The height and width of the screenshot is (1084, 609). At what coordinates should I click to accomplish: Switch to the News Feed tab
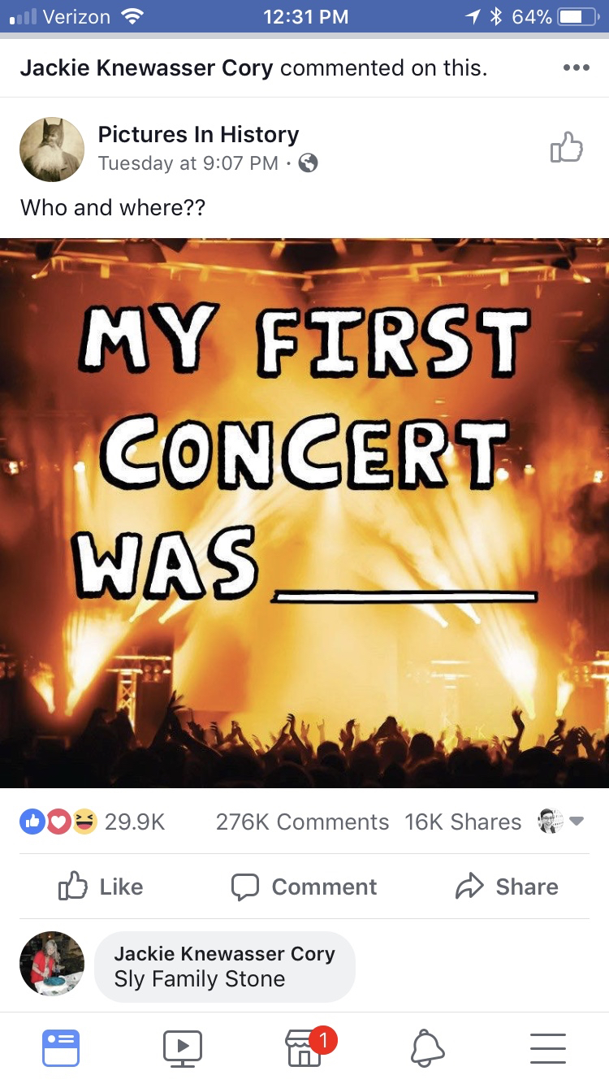(61, 1047)
